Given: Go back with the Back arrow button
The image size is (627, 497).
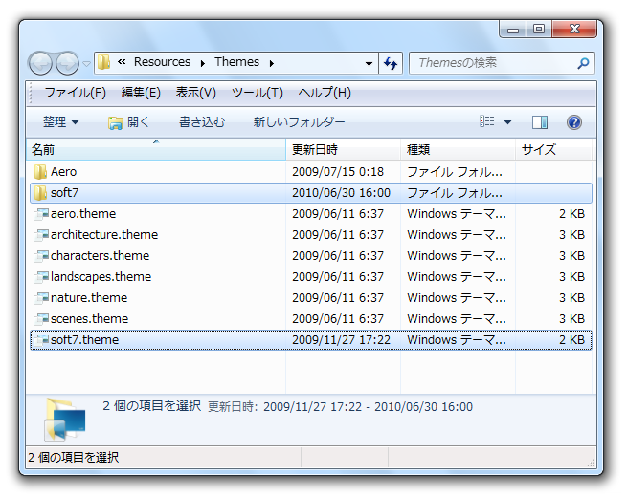Looking at the screenshot, I should tap(40, 63).
